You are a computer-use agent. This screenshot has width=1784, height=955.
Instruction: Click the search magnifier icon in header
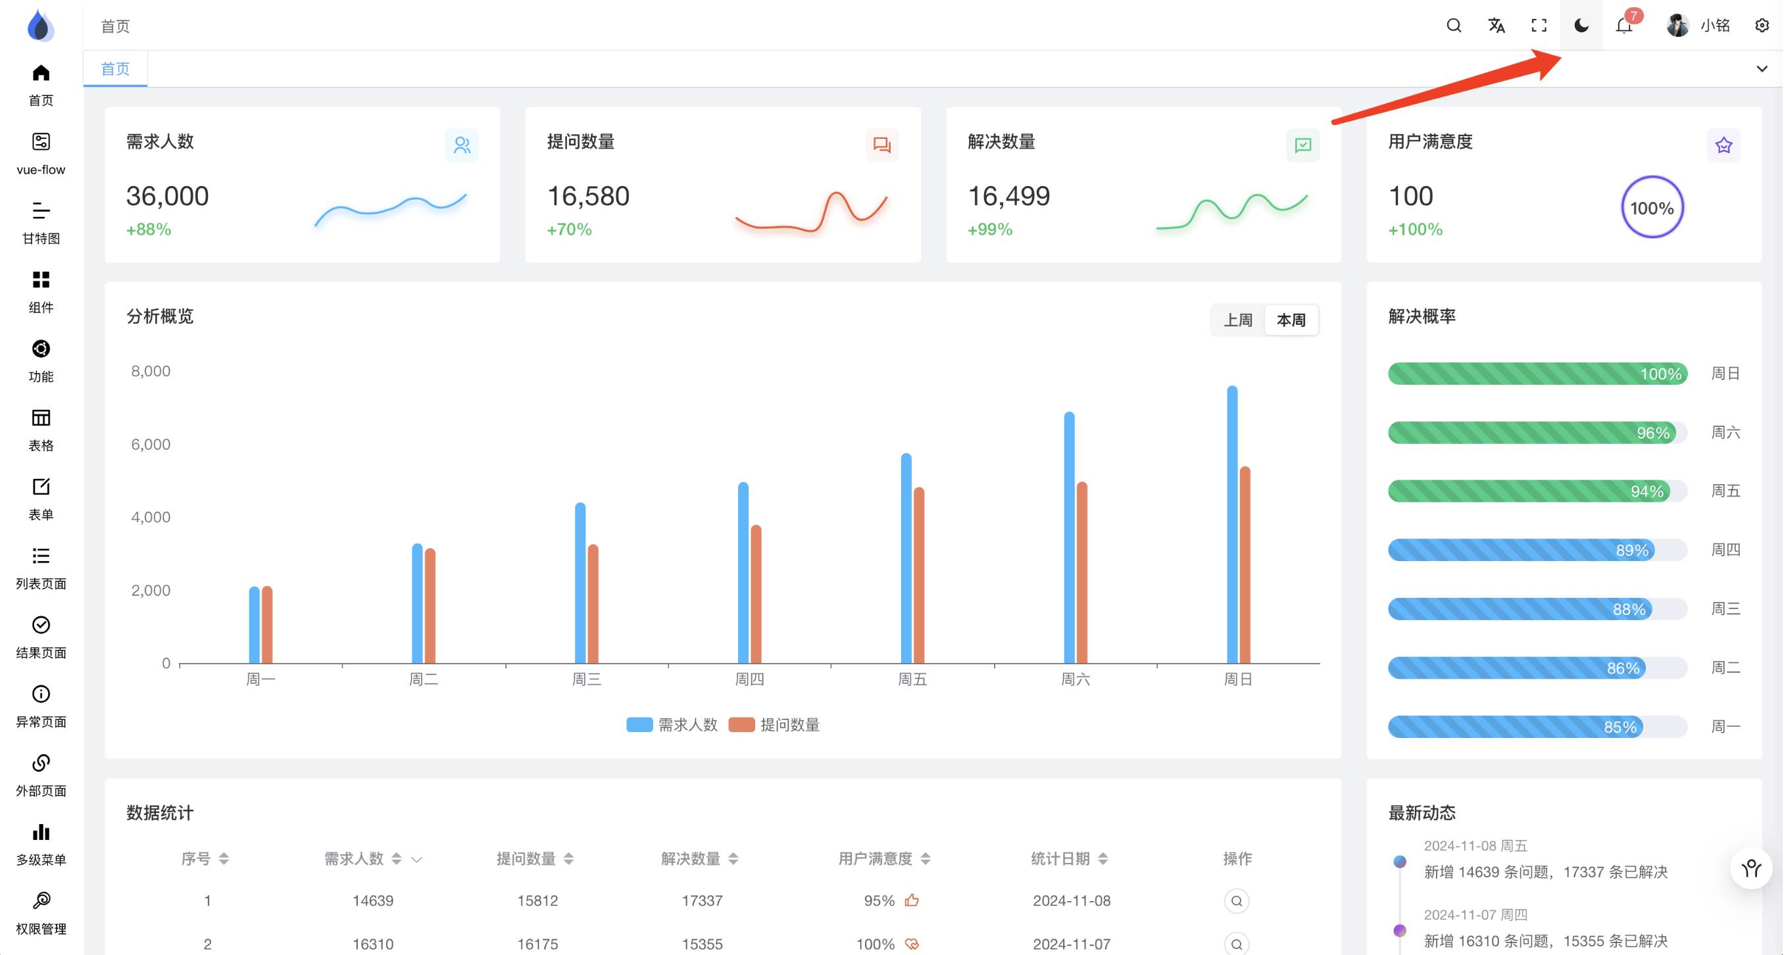click(1454, 26)
